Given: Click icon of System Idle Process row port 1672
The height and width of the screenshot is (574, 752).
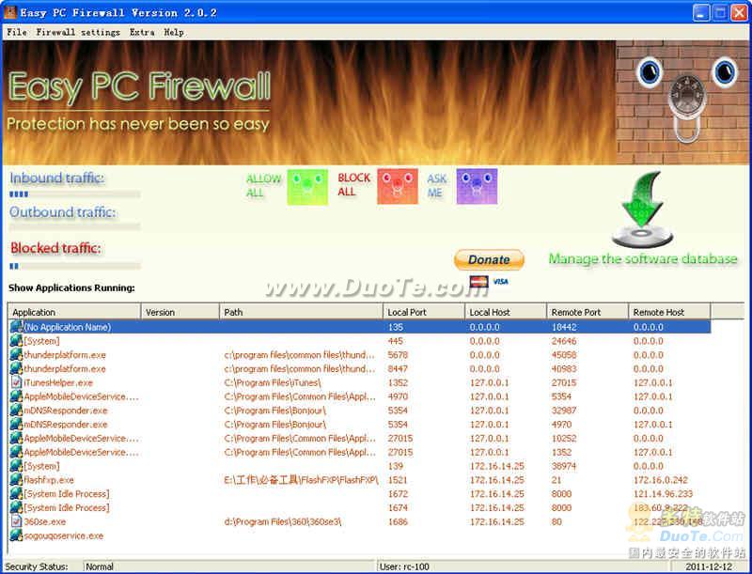Looking at the screenshot, I should 16,493.
